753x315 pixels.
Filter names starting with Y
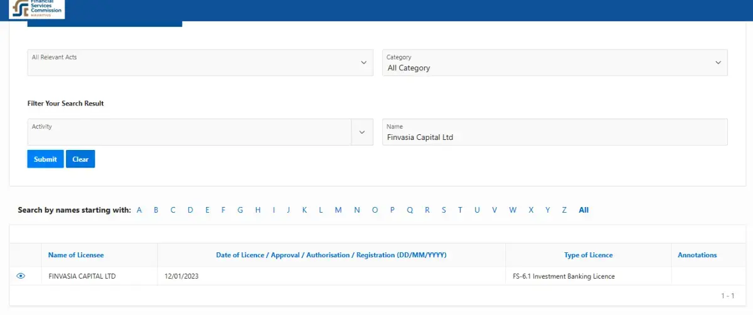548,210
